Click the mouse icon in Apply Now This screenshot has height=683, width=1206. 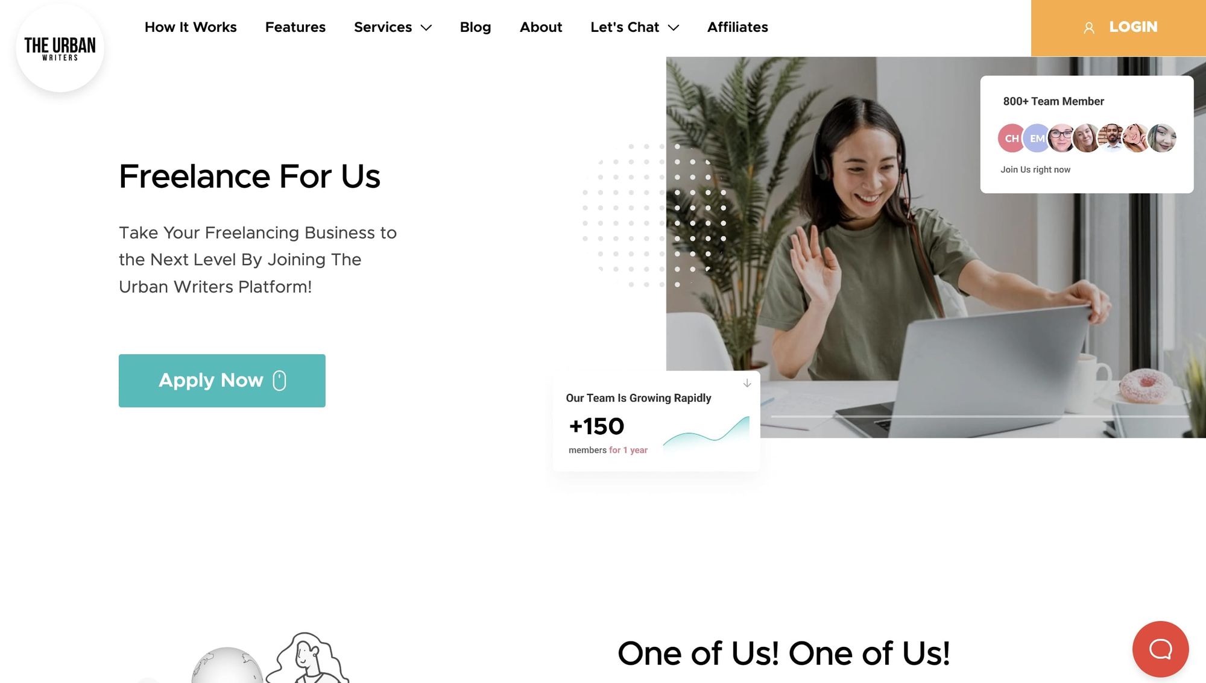279,381
